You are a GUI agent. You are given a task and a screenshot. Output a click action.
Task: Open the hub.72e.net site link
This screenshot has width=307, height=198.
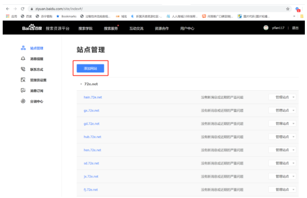click(x=92, y=137)
